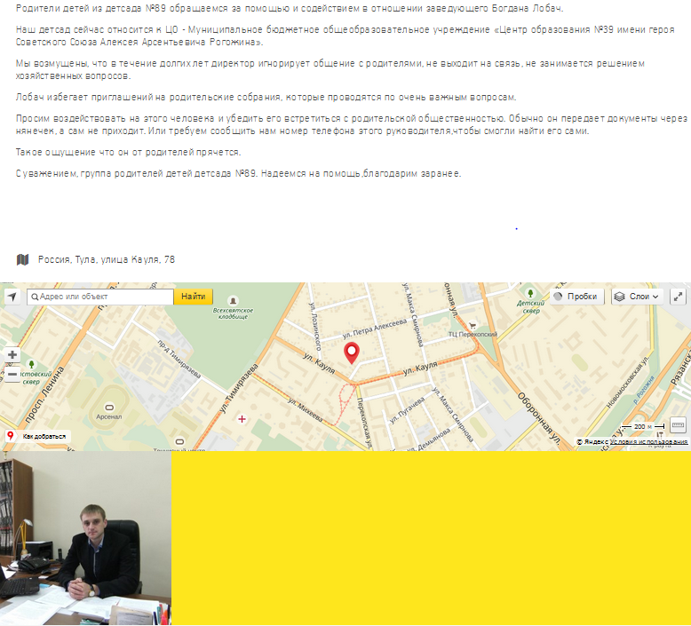Open Условия использования link
Viewport: 691px width, 626px height.
point(648,441)
